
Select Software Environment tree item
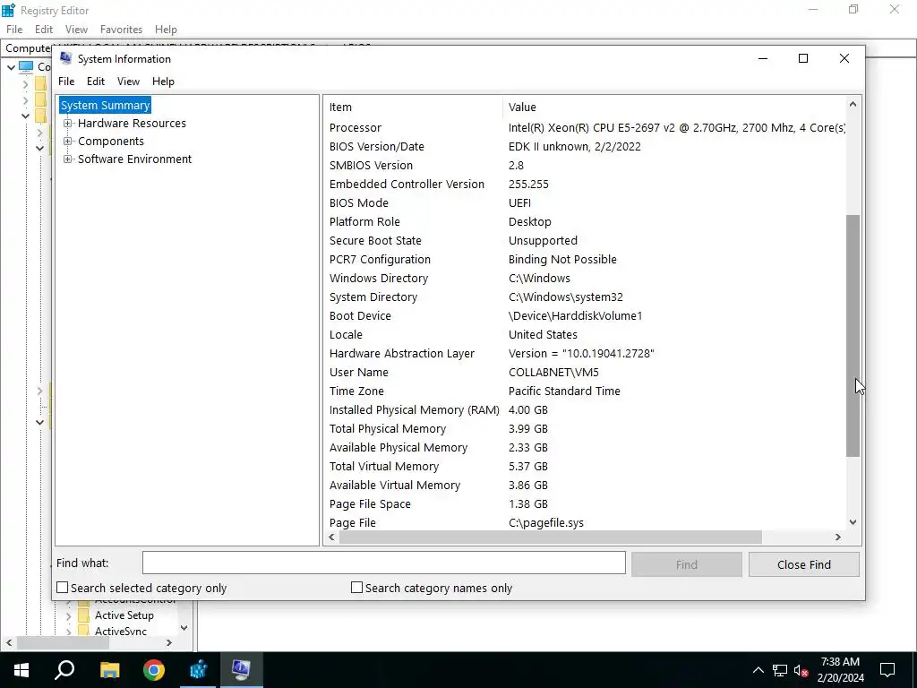(134, 159)
